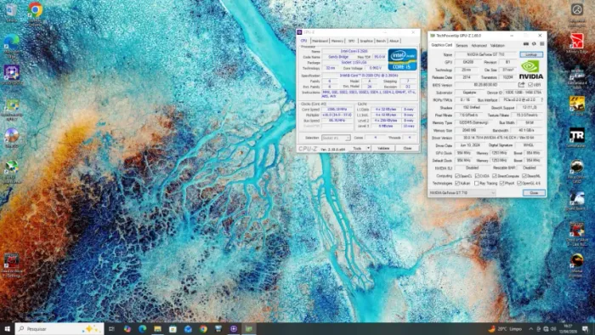Click the Lookup button in GPU-Z
The image size is (595, 335).
pyautogui.click(x=531, y=54)
